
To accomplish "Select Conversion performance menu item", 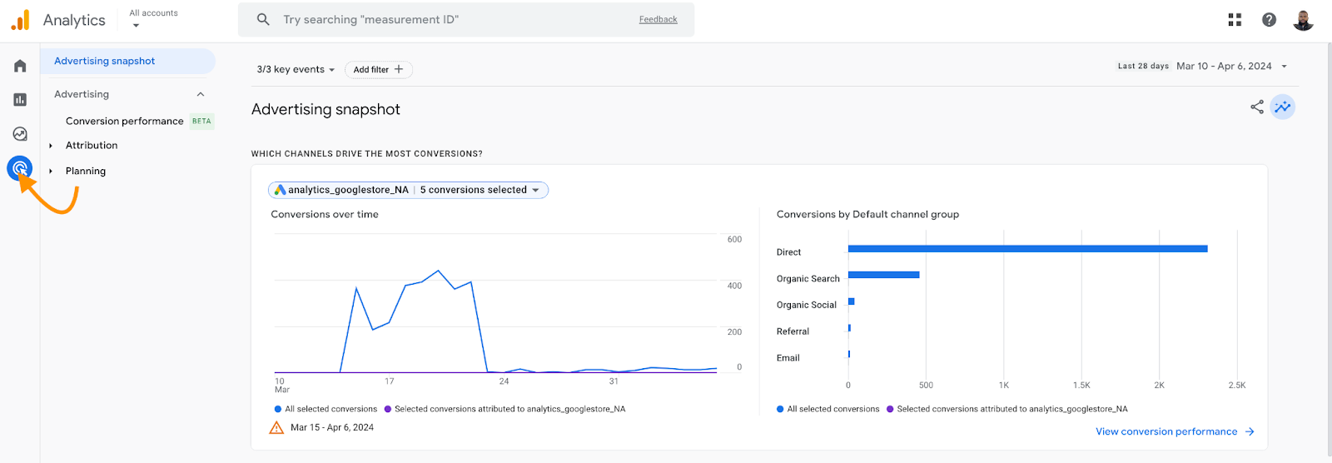I will coord(125,122).
